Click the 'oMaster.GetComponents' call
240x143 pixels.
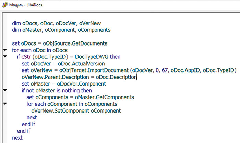104,97
